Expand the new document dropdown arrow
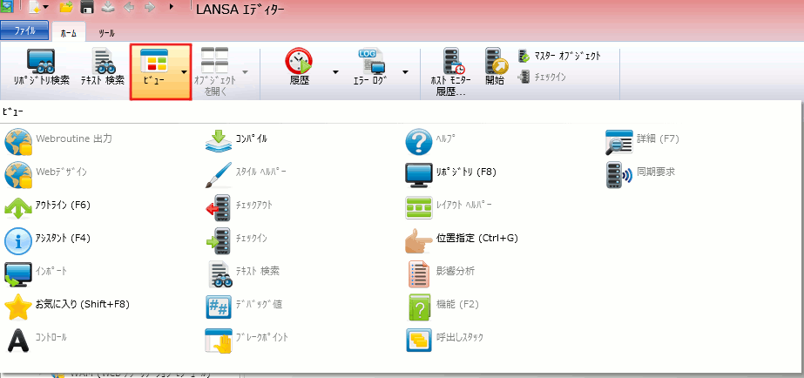Image resolution: width=804 pixels, height=378 pixels. tap(45, 7)
